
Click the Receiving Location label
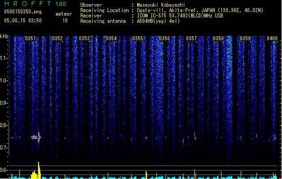click(x=104, y=10)
